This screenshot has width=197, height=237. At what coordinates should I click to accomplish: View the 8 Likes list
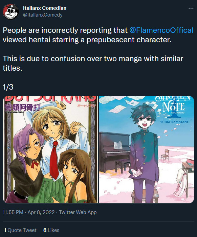click(51, 230)
